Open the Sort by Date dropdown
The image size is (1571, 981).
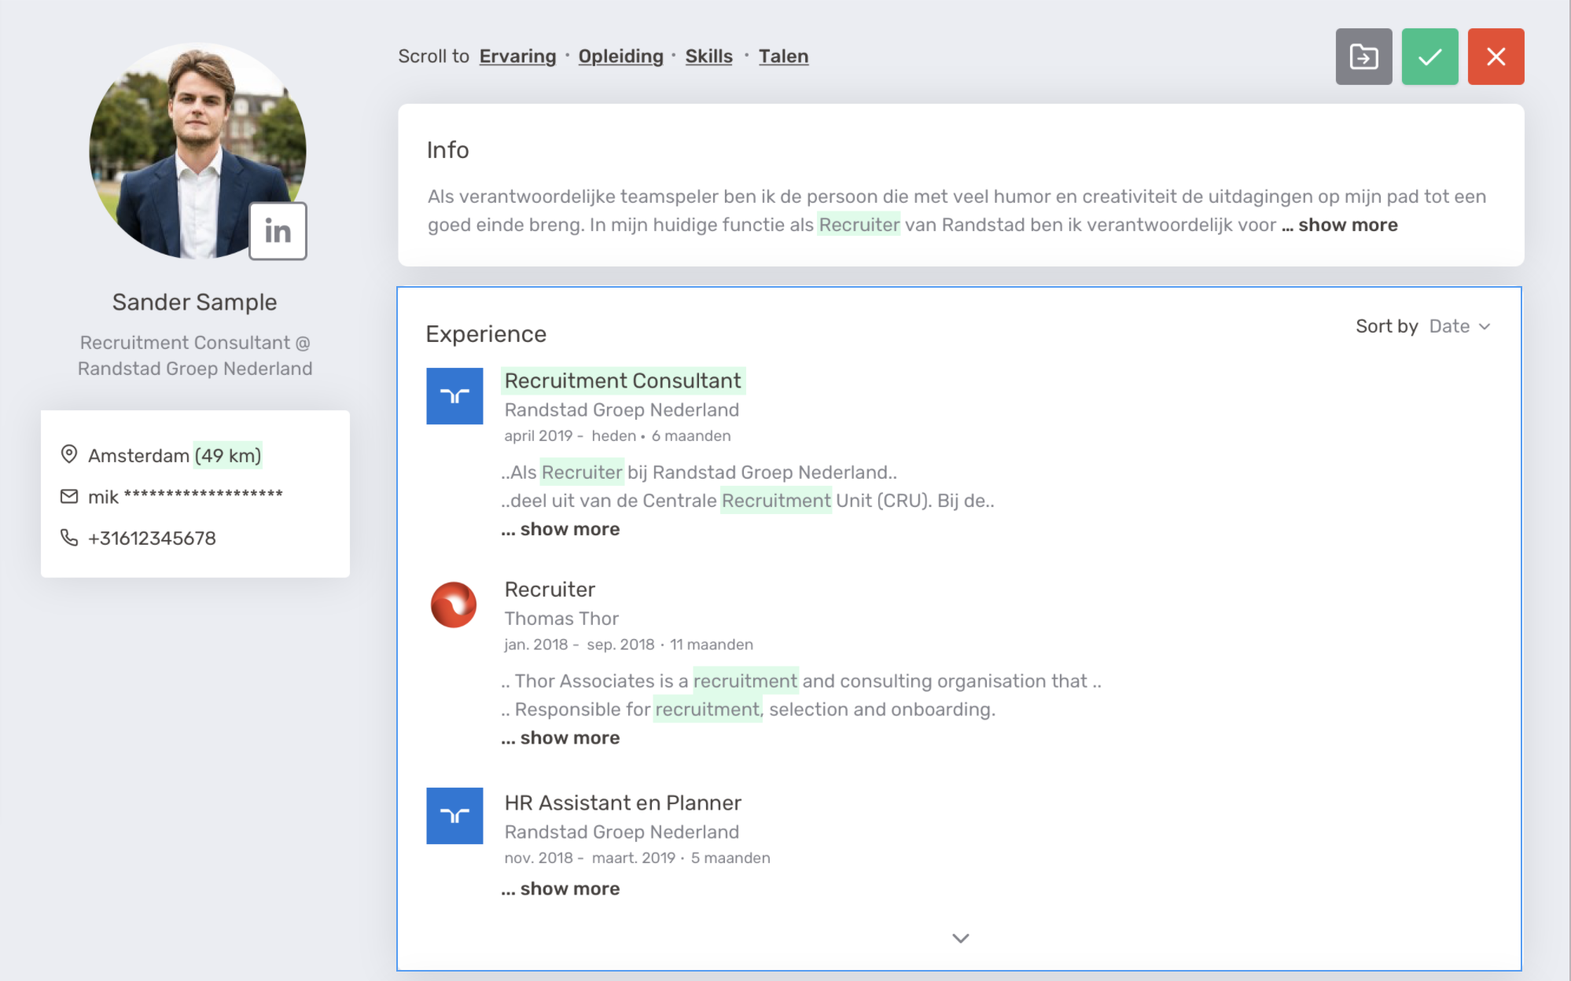pyautogui.click(x=1459, y=326)
